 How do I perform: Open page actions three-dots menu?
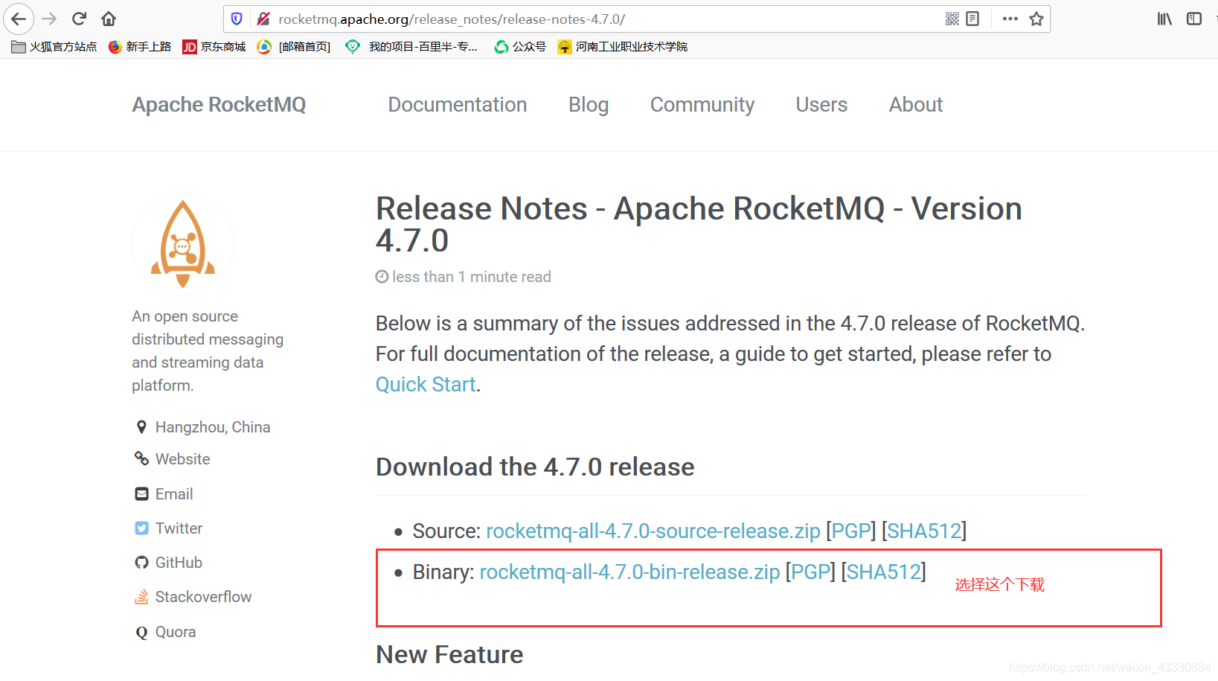(x=1010, y=19)
